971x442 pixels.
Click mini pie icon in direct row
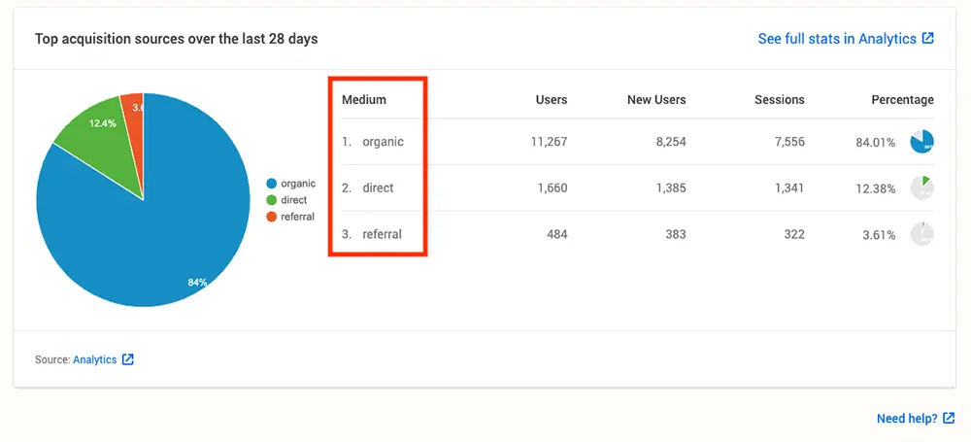click(922, 187)
